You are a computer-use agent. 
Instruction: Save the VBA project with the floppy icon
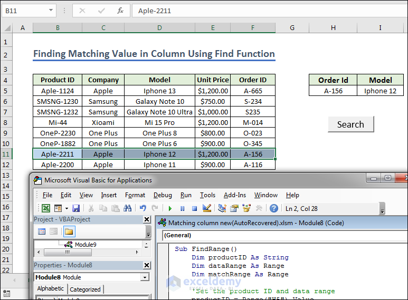pos(76,208)
